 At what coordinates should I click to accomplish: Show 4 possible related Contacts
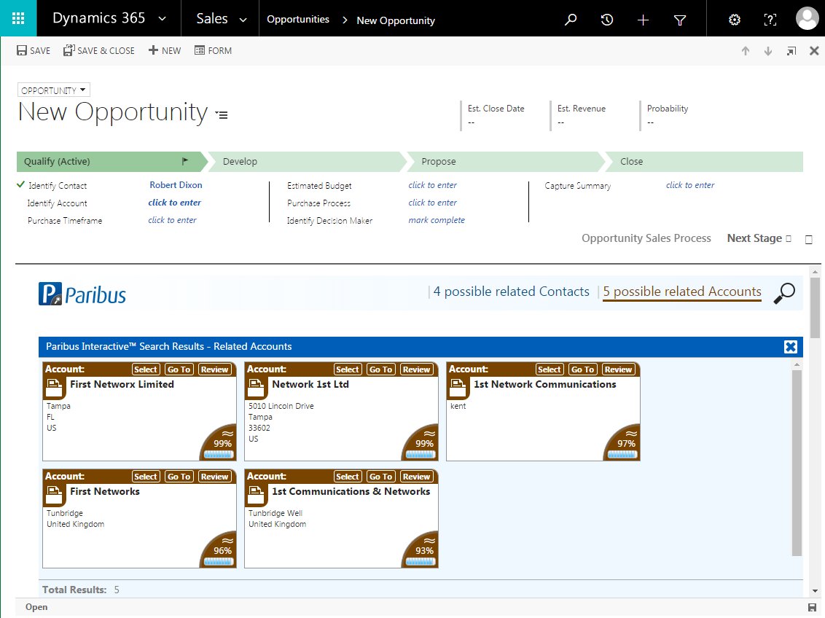tap(511, 292)
